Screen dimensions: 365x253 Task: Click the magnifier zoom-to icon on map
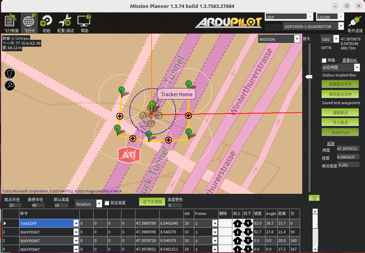[10, 85]
